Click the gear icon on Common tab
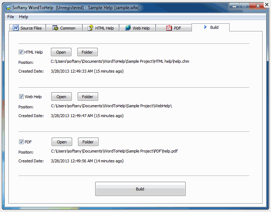The image size is (271, 212). [55, 28]
